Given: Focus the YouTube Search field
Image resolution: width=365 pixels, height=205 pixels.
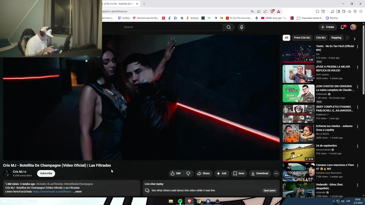Looking at the screenshot, I should (172, 27).
